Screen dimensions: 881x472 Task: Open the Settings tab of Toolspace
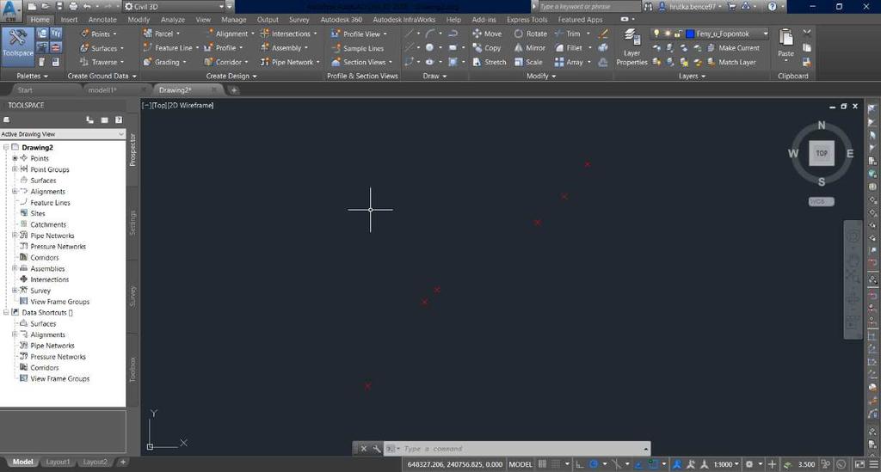(132, 223)
